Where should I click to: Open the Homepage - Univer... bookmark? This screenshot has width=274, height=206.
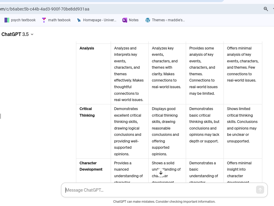pos(97,20)
